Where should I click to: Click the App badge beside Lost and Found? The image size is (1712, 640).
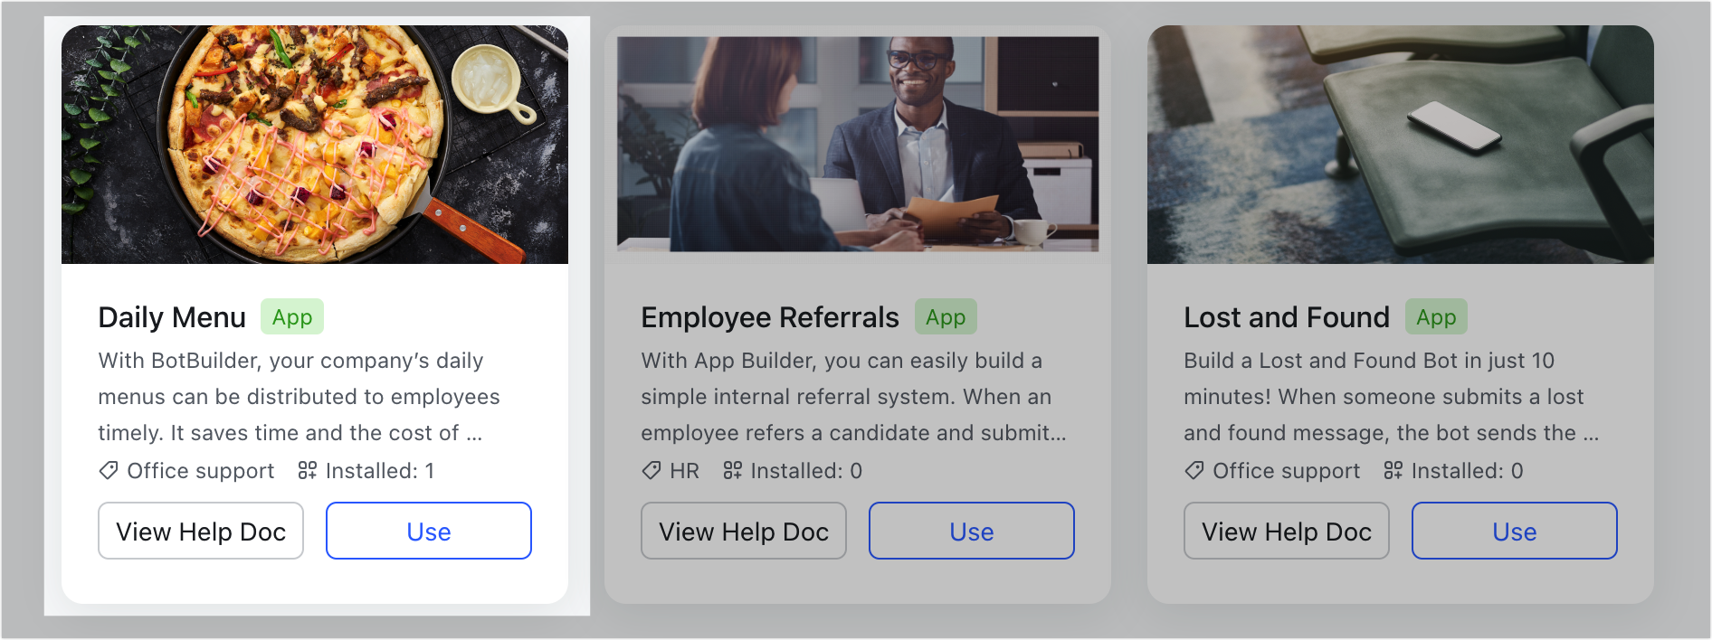point(1436,317)
